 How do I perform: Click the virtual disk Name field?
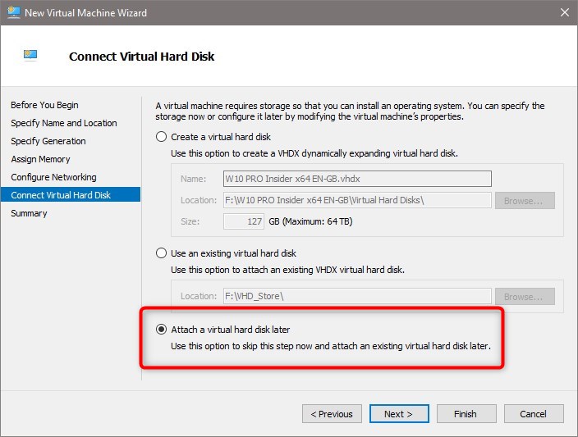[357, 179]
